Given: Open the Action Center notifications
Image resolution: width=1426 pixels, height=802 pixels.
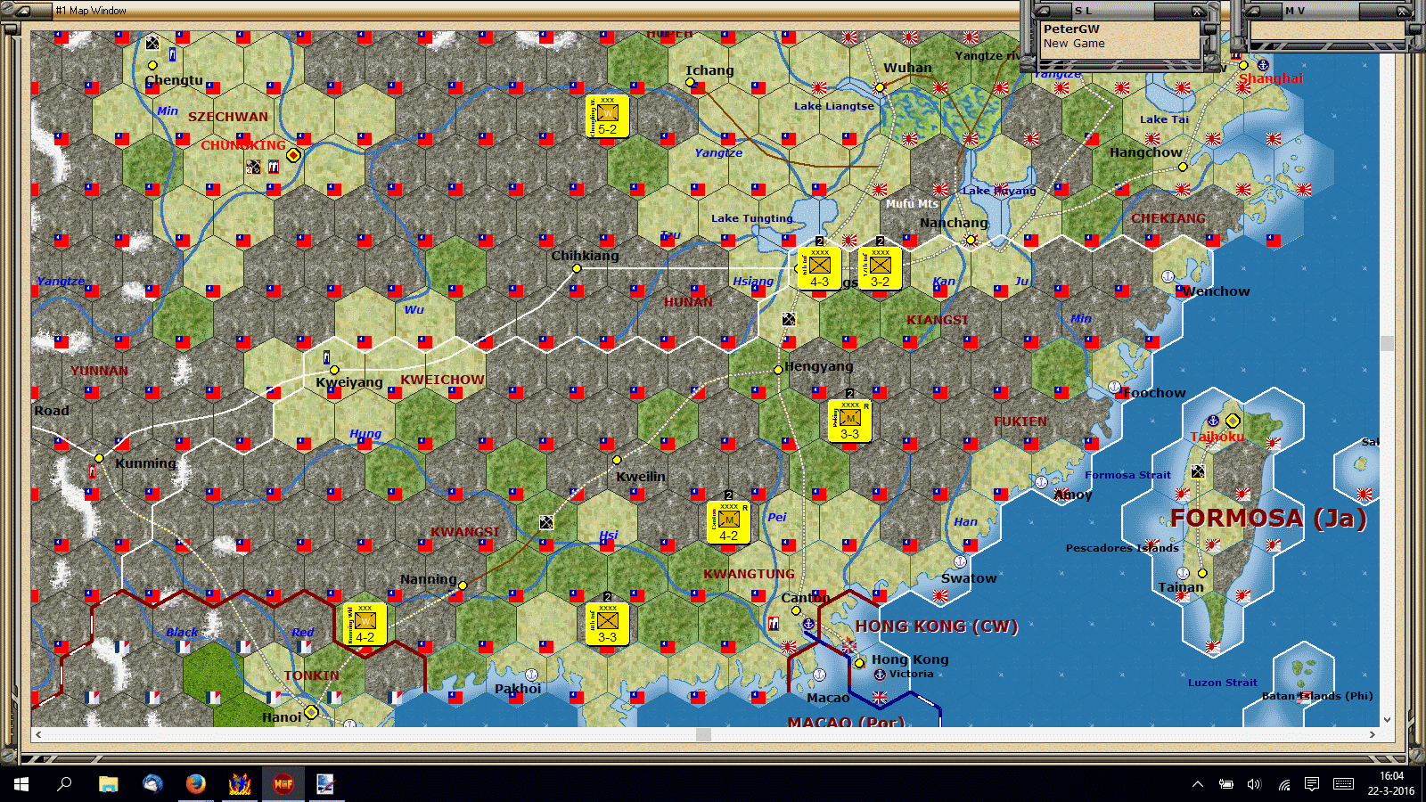Looking at the screenshot, I should [1312, 784].
